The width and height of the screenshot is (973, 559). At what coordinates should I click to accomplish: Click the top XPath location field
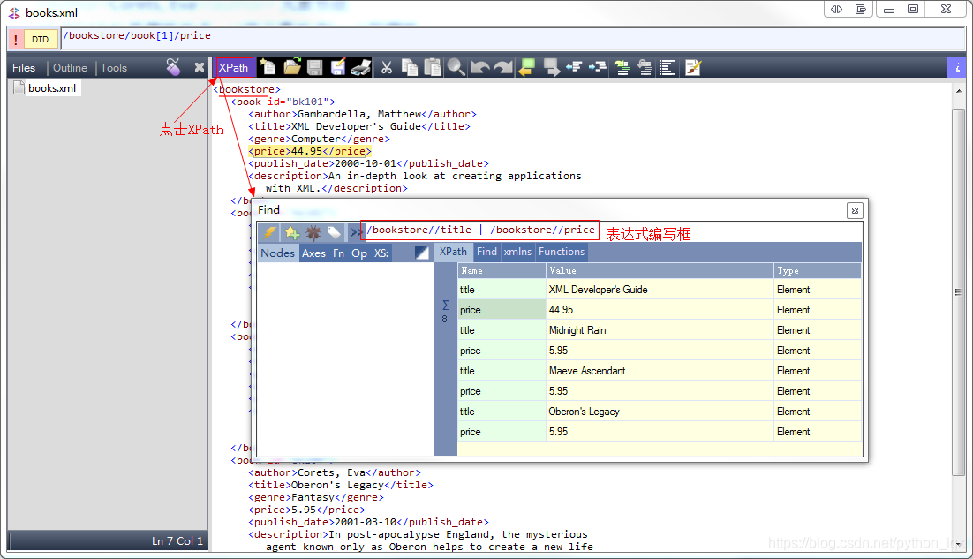pos(513,39)
